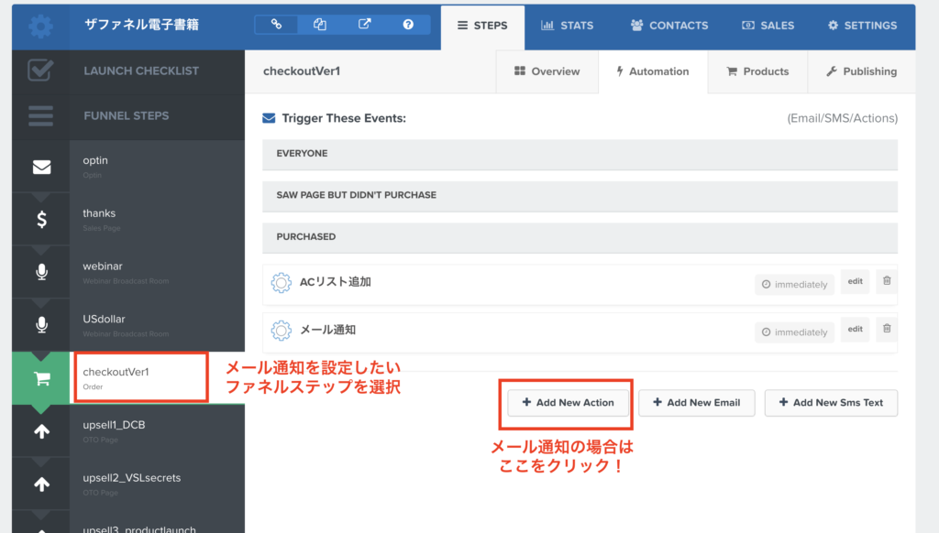Open LAUNCH CHECKLIST in the sidebar

pos(141,71)
